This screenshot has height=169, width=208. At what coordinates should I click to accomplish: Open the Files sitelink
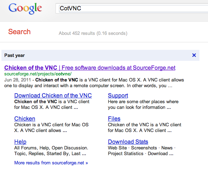[x=114, y=118]
